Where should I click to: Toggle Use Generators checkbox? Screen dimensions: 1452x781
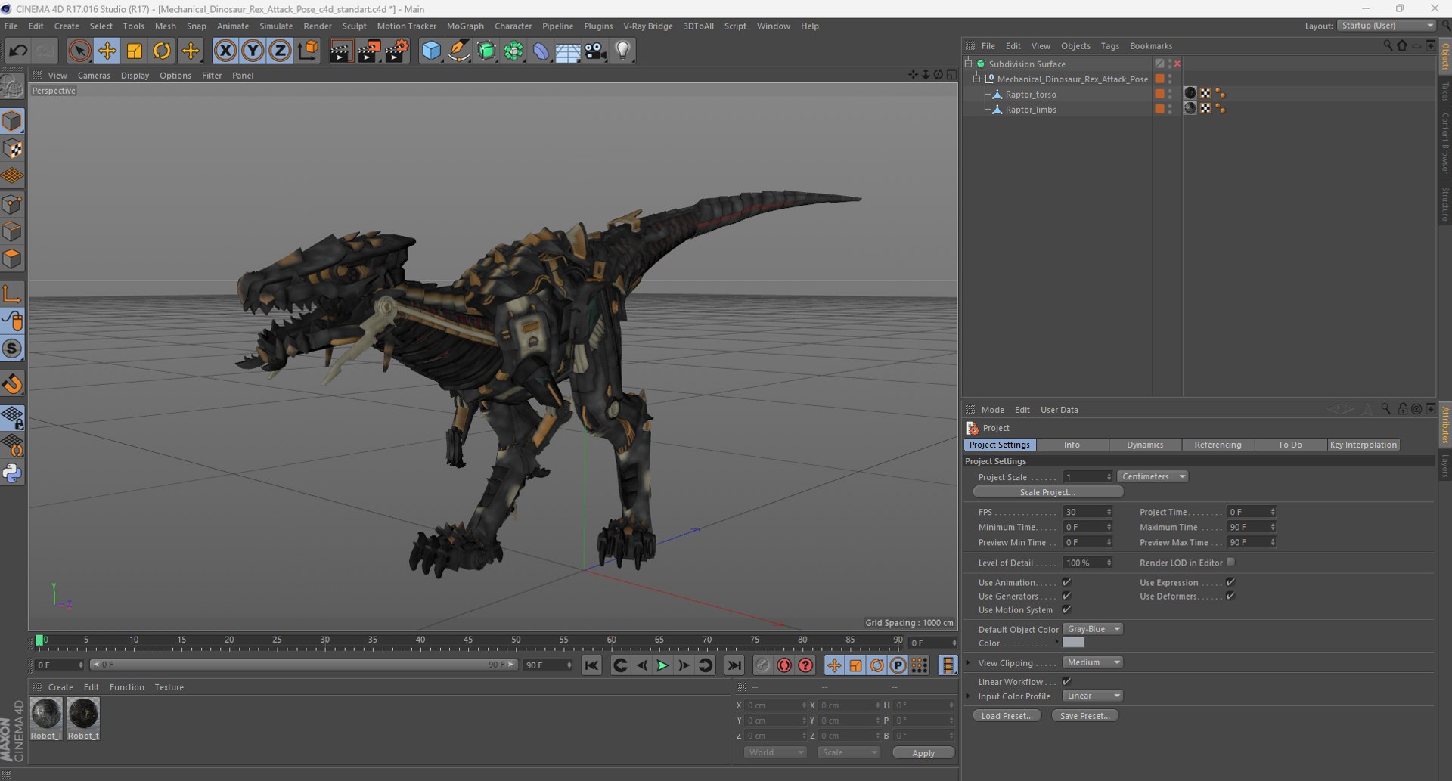pos(1066,596)
